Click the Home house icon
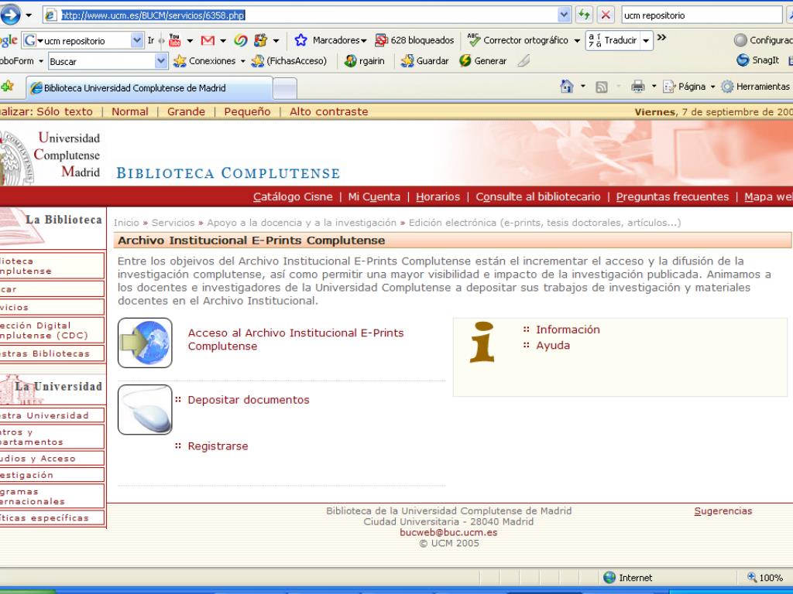793x594 pixels. pos(567,87)
